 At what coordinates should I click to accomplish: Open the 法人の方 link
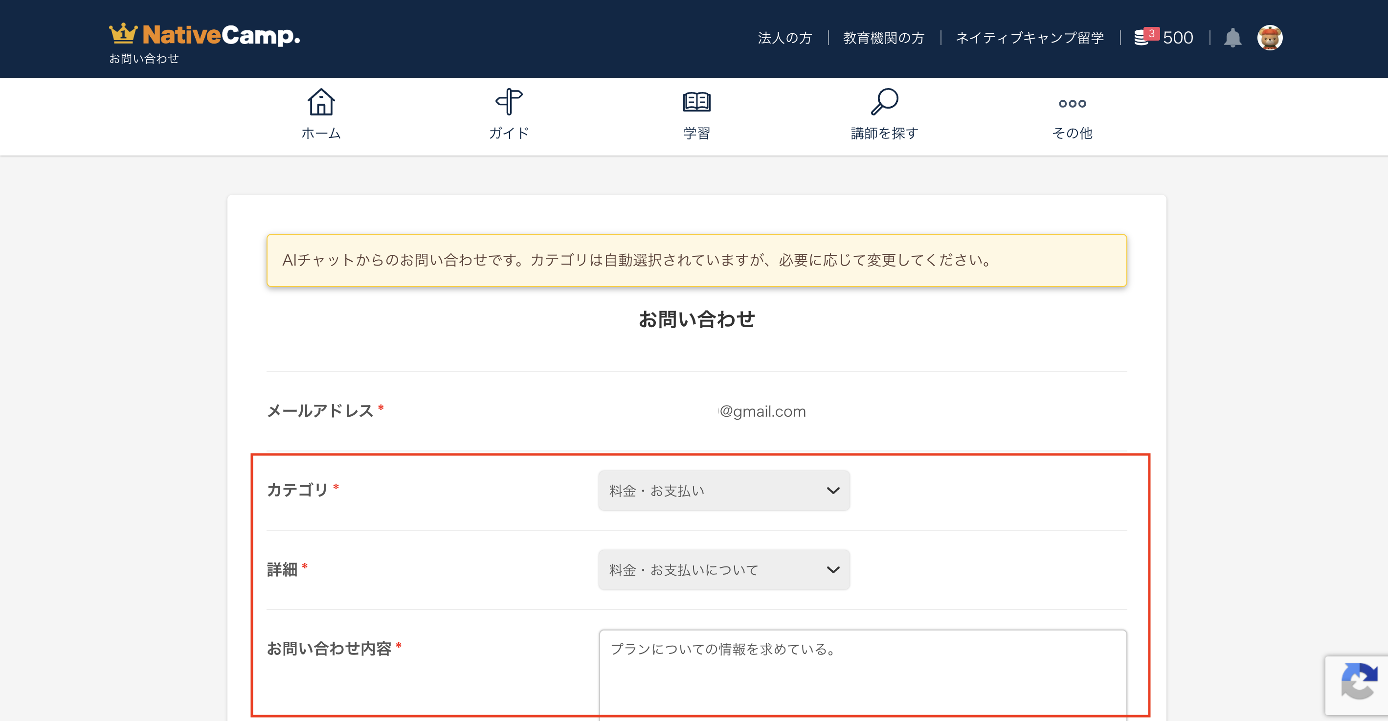[x=784, y=38]
